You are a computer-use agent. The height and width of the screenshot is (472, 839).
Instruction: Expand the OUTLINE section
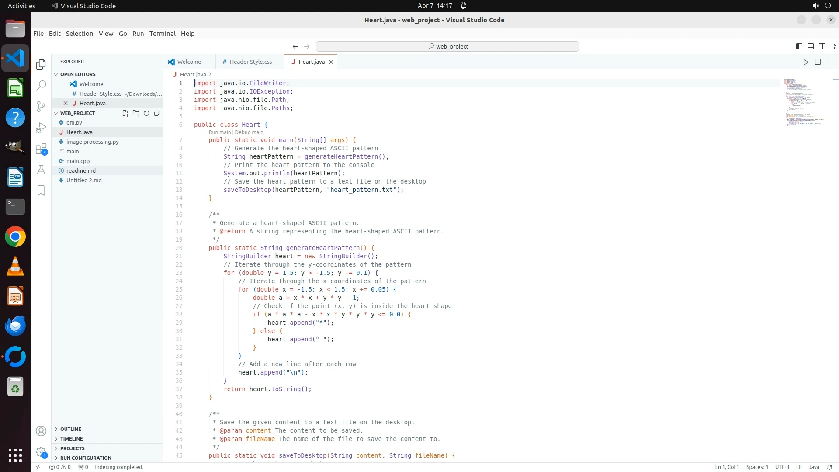[x=71, y=429]
